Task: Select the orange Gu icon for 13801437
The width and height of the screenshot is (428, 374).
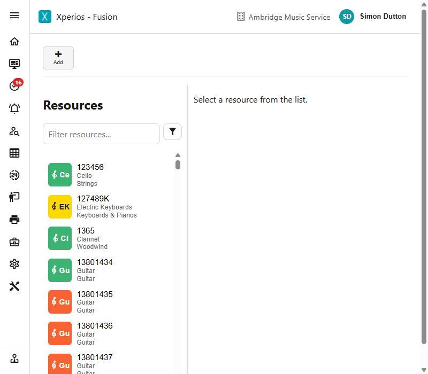Action: click(x=60, y=364)
